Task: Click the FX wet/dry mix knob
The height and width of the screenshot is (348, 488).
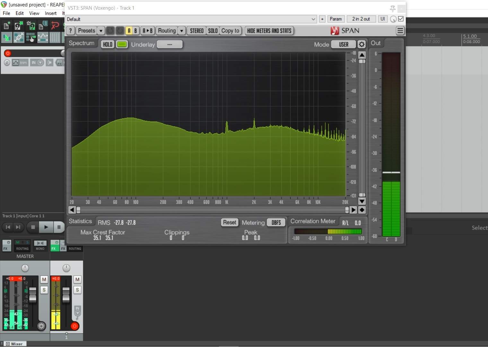Action: 393,19
